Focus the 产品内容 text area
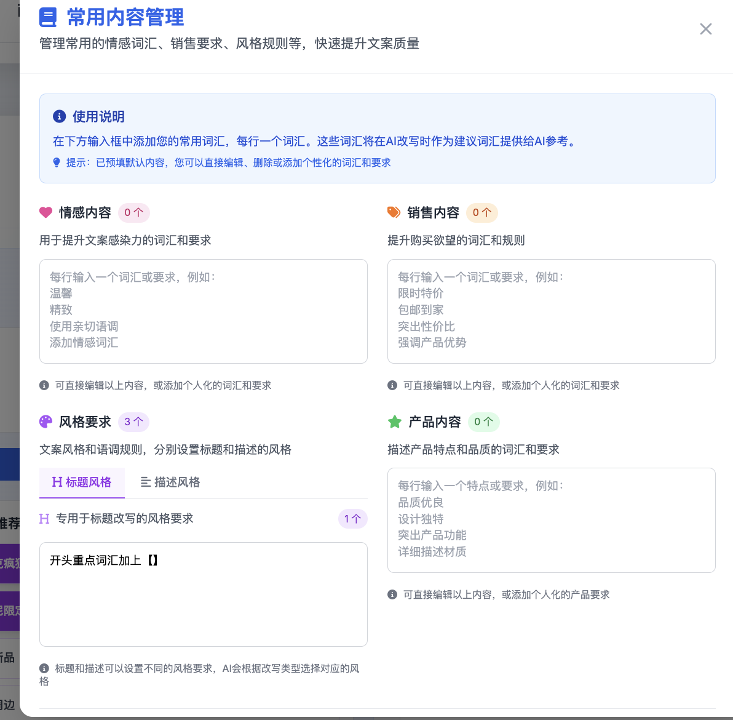 [x=551, y=520]
